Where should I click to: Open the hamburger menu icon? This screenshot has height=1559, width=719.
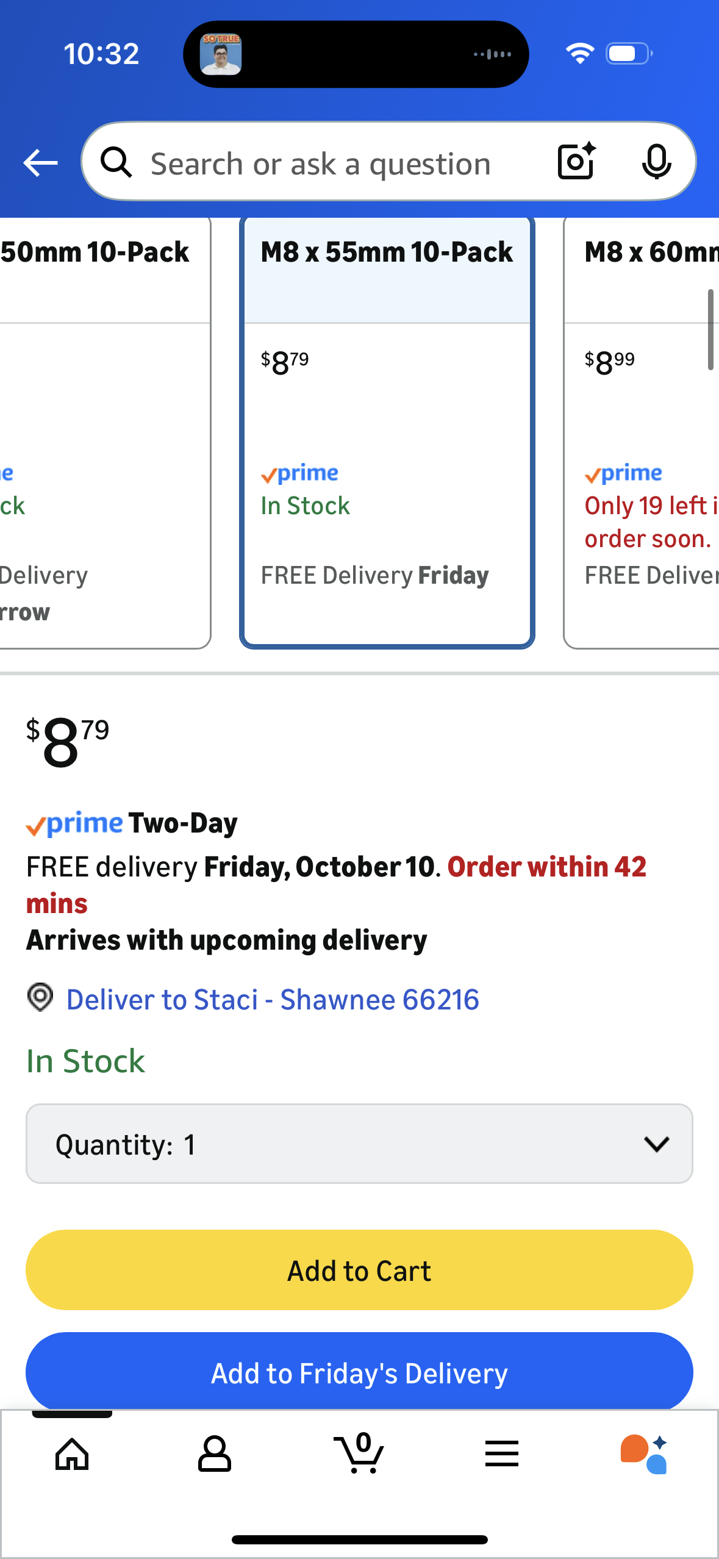(501, 1454)
